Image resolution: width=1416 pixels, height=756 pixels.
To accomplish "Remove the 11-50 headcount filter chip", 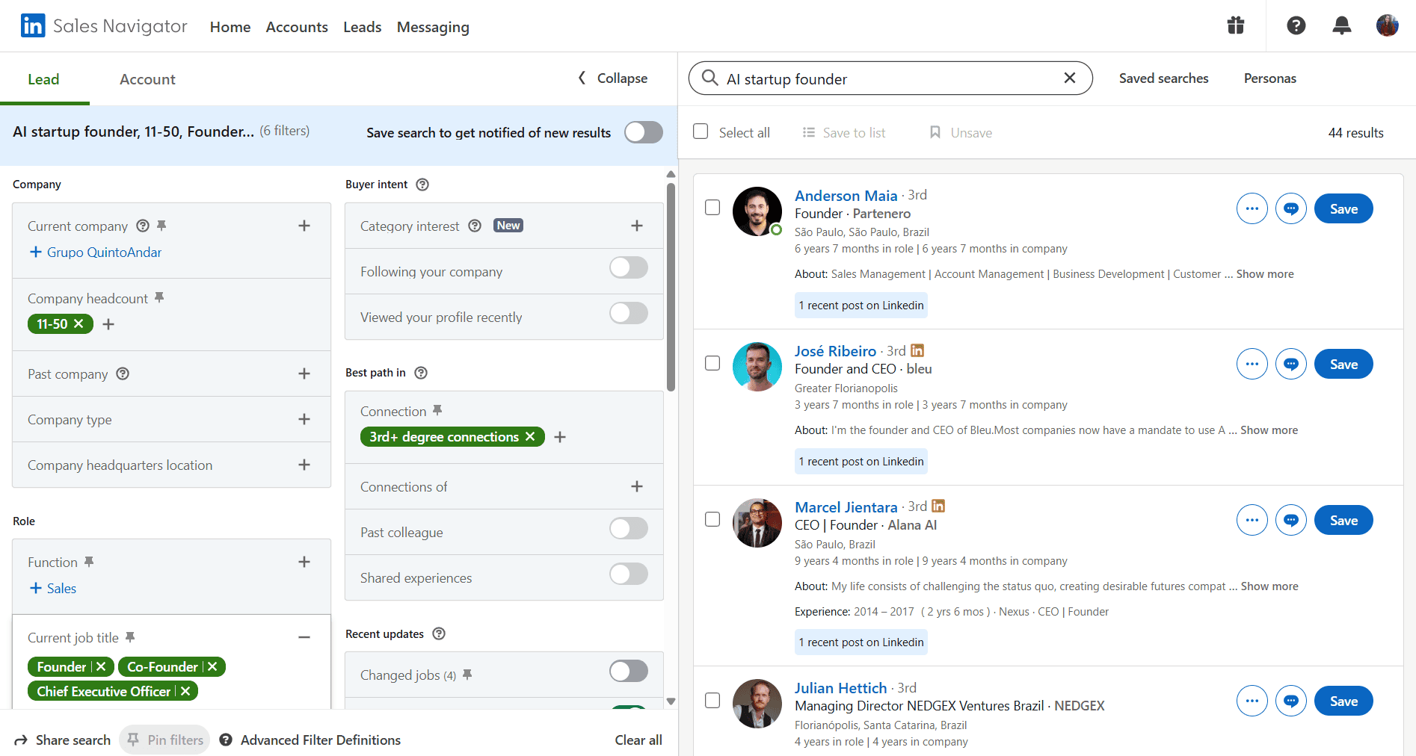I will [x=79, y=323].
